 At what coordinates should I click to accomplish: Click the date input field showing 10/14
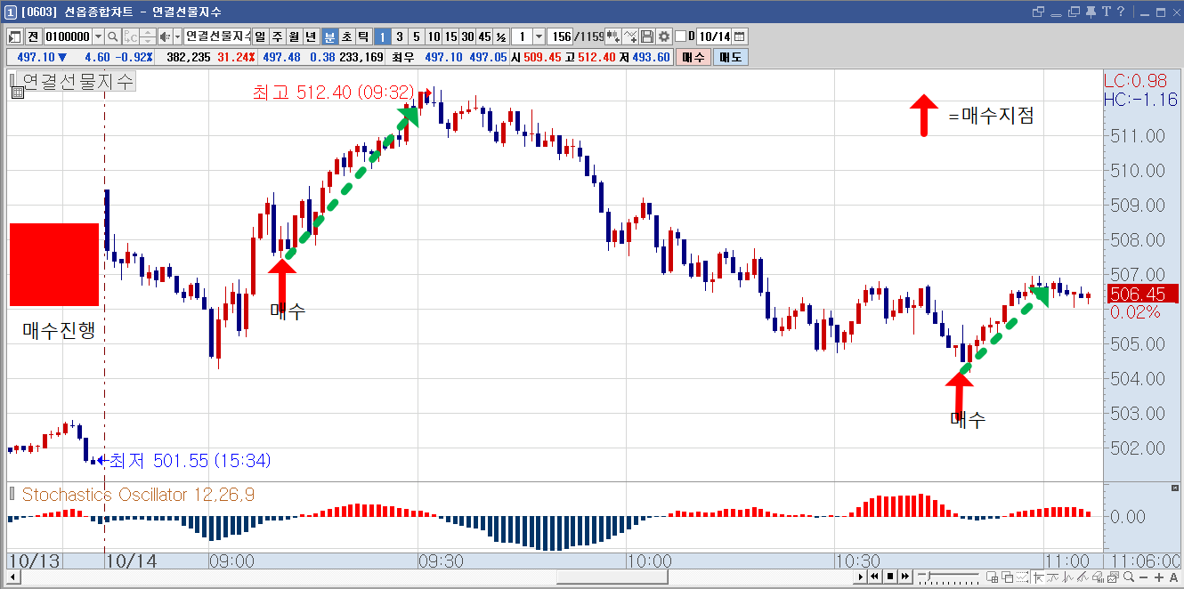[x=714, y=36]
